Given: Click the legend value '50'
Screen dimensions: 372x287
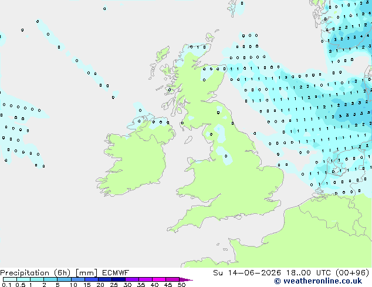Looking at the screenshot, I should pos(181,285).
